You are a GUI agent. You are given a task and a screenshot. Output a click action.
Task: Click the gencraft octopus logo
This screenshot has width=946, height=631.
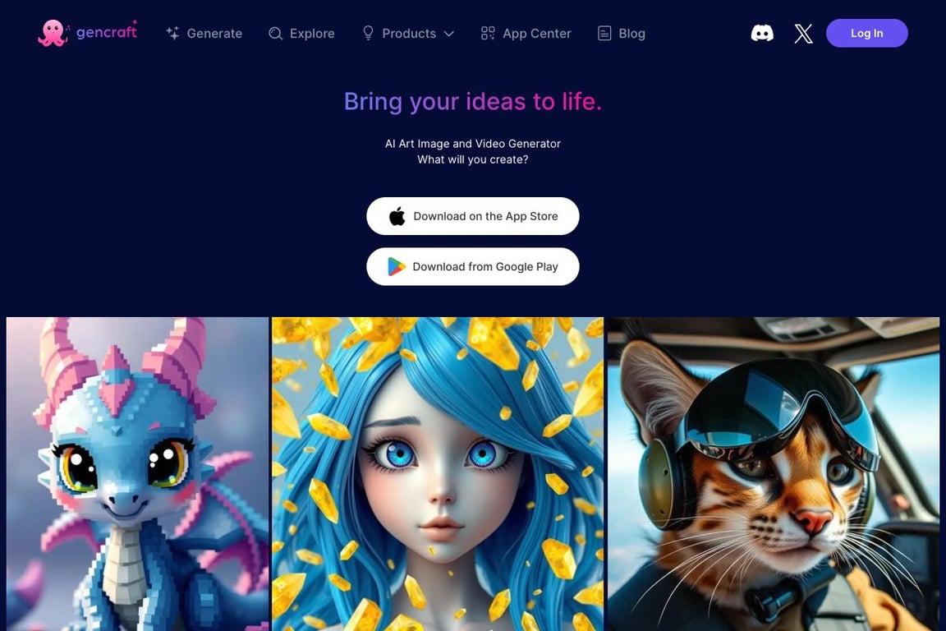pyautogui.click(x=53, y=33)
